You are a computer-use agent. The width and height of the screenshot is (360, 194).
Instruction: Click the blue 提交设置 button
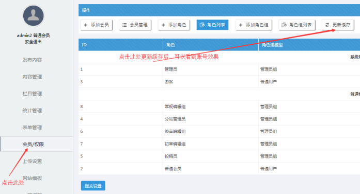point(93,186)
